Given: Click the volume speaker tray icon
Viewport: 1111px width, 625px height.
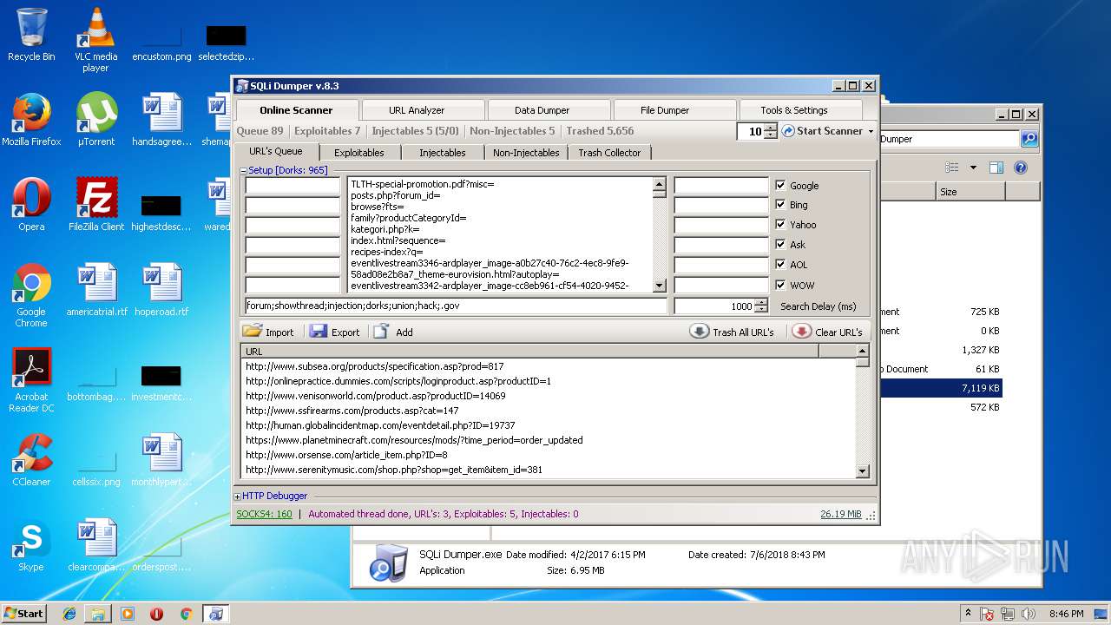Looking at the screenshot, I should pos(1029,614).
